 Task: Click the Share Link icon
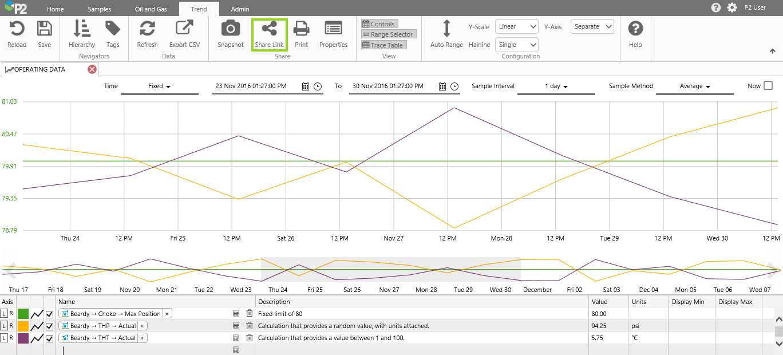[269, 29]
